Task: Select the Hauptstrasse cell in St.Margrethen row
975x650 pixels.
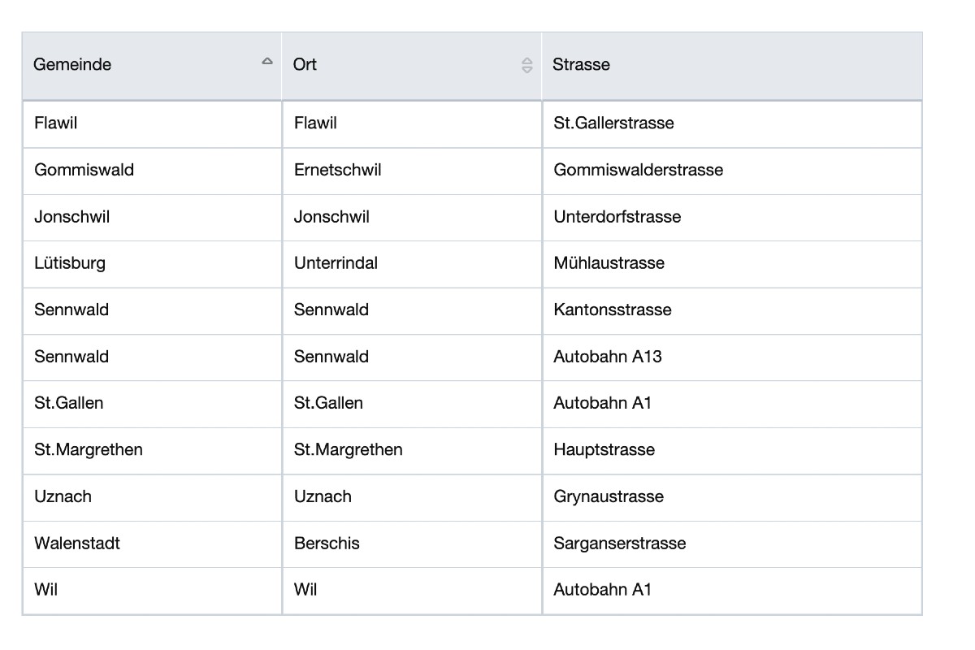Action: tap(604, 449)
